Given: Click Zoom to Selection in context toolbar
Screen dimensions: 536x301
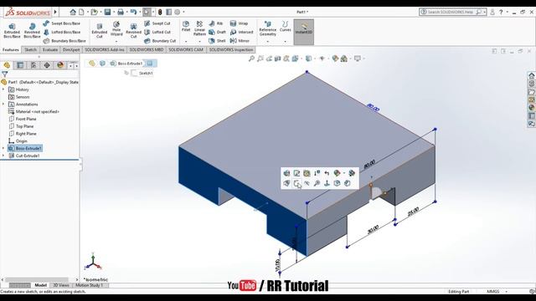Looking at the screenshot, I should pos(317,184).
